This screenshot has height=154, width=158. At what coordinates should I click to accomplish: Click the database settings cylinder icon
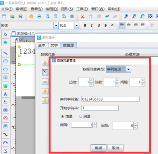pos(56,16)
